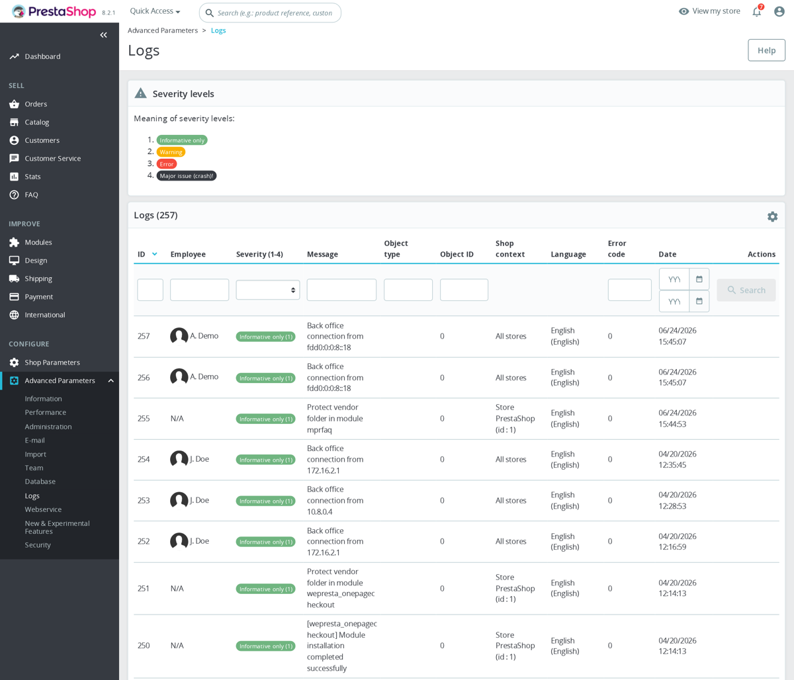
Task: Open notifications bell icon
Action: [757, 11]
